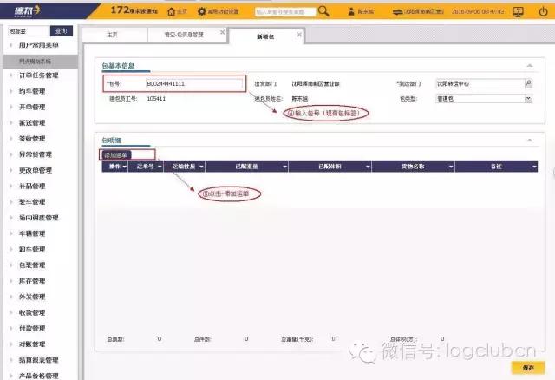Click the department icon beside the date
The image size is (555, 380).
tap(398, 12)
